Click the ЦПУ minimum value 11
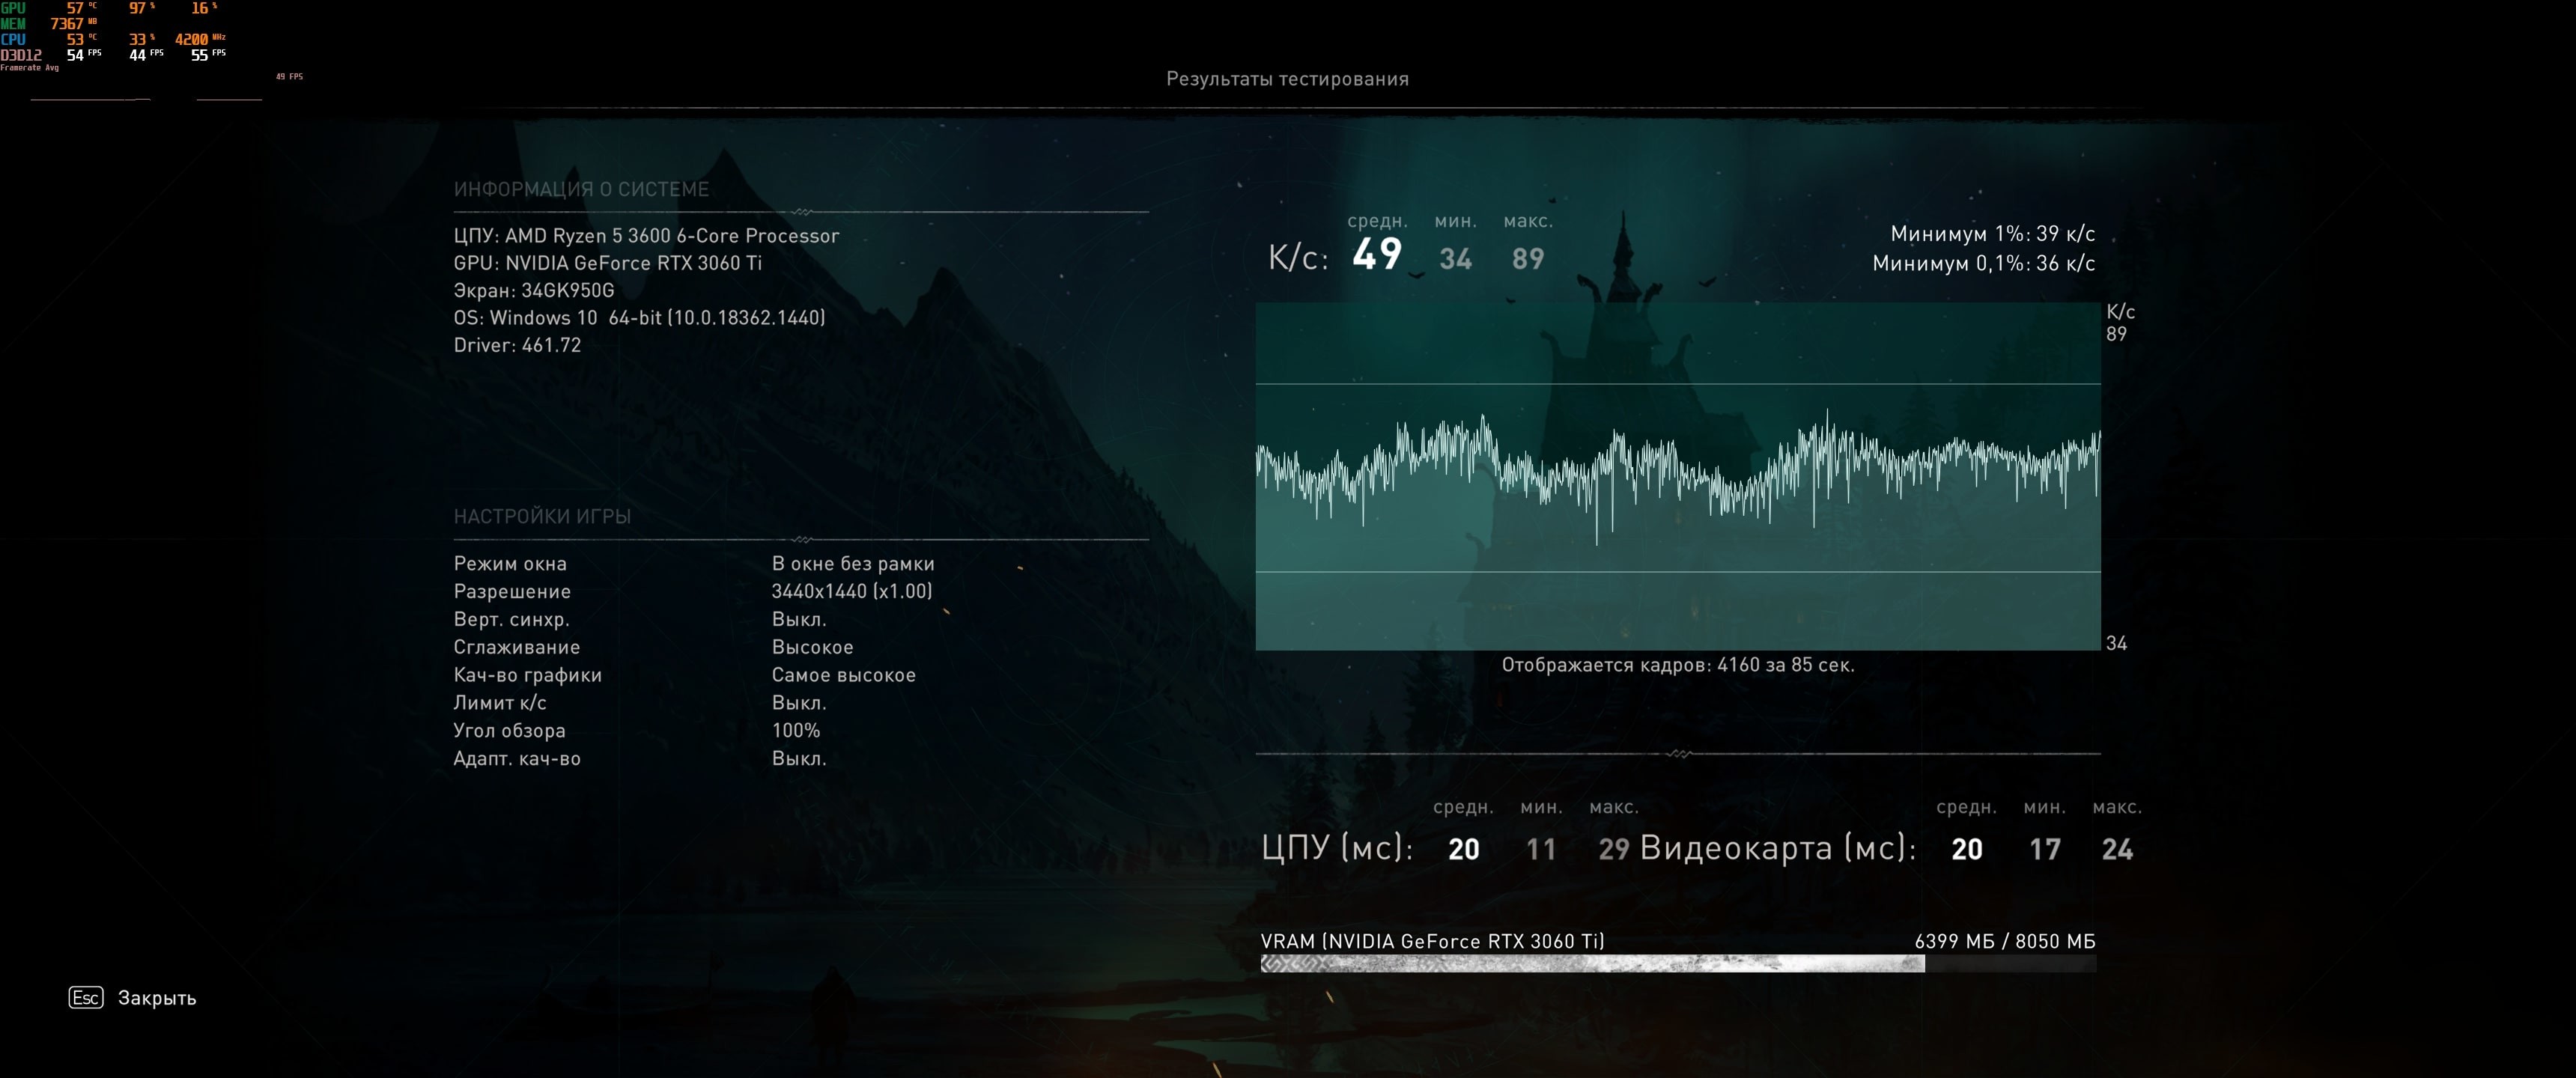This screenshot has width=2576, height=1078. [x=1541, y=850]
